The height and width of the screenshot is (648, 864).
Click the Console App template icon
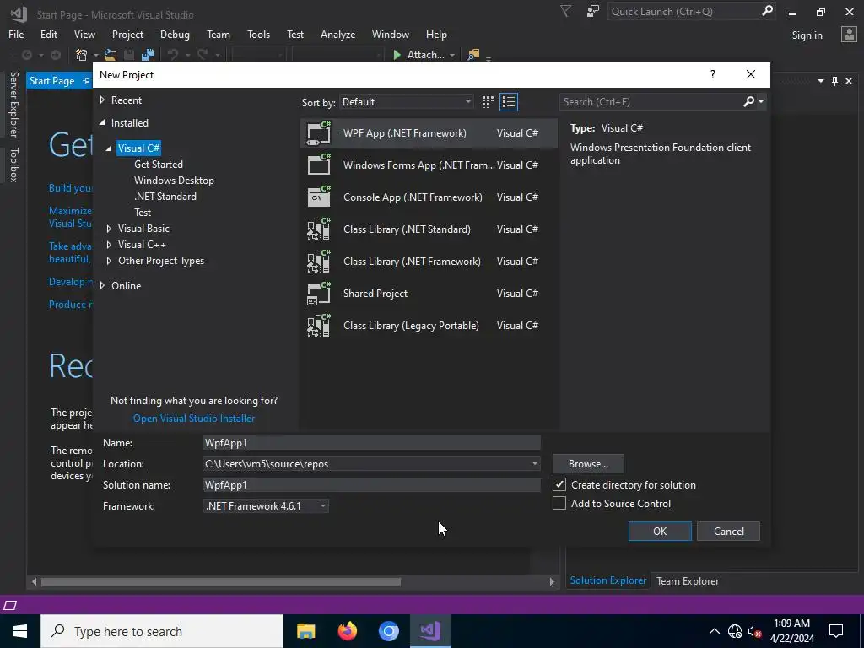coord(319,197)
